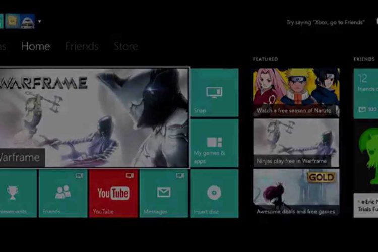Click the FRIENDS section heading

tap(364, 59)
